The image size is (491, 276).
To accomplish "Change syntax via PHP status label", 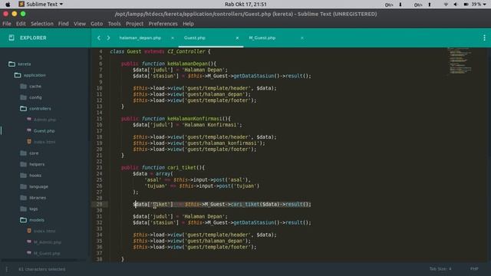I will [474, 269].
